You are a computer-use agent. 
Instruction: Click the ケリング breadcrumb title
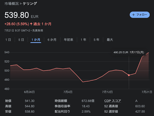[30, 4]
